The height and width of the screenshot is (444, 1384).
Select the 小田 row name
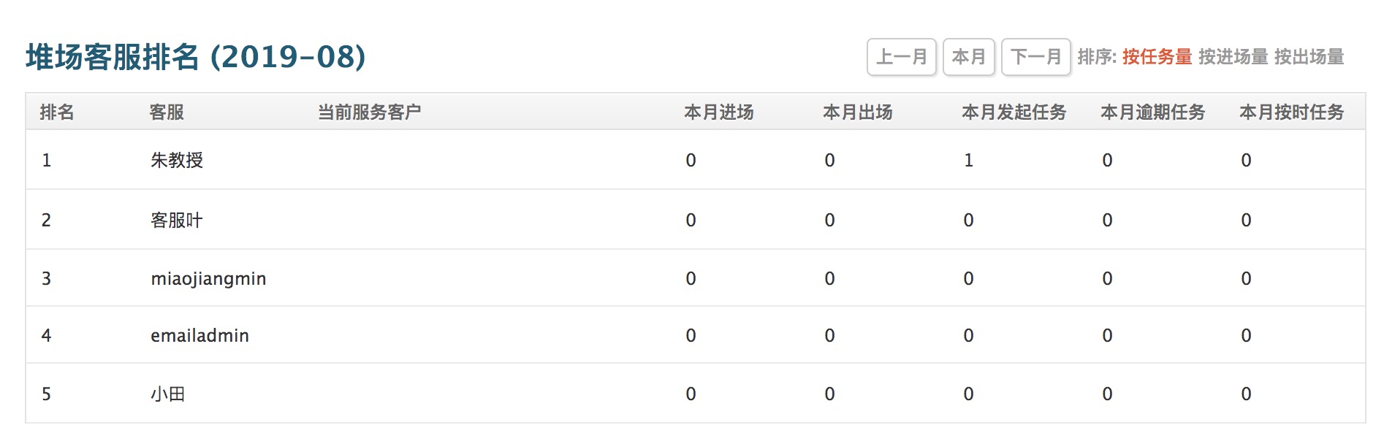pyautogui.click(x=168, y=394)
